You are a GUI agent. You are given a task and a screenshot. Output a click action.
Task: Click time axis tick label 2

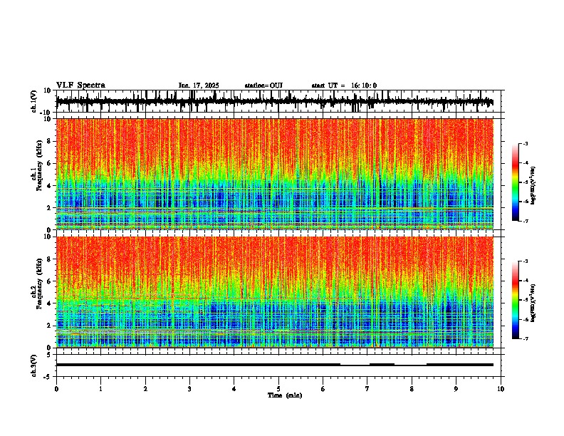[x=145, y=389]
